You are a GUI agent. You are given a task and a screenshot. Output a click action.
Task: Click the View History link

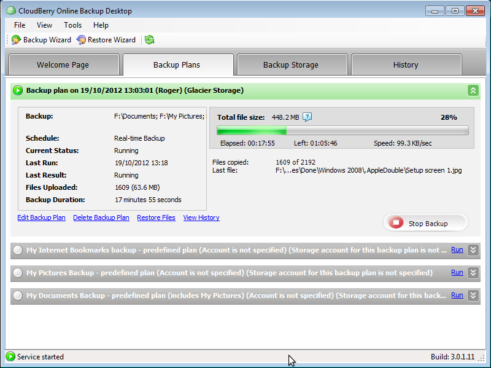pos(201,217)
